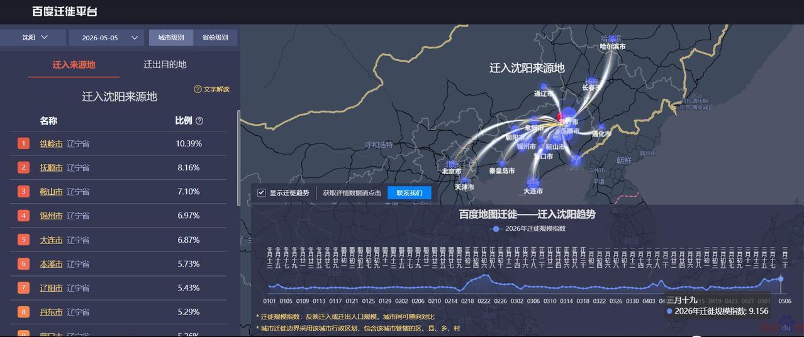Click the question-mark icon beside 比例
This screenshot has height=337, width=804.
199,121
